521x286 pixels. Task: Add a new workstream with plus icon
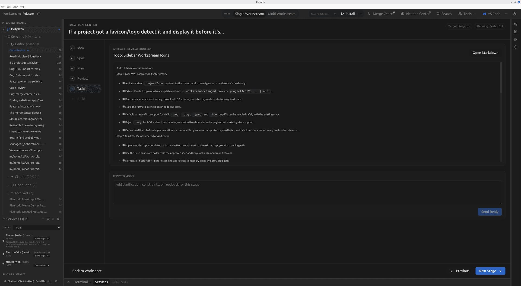tap(29, 23)
